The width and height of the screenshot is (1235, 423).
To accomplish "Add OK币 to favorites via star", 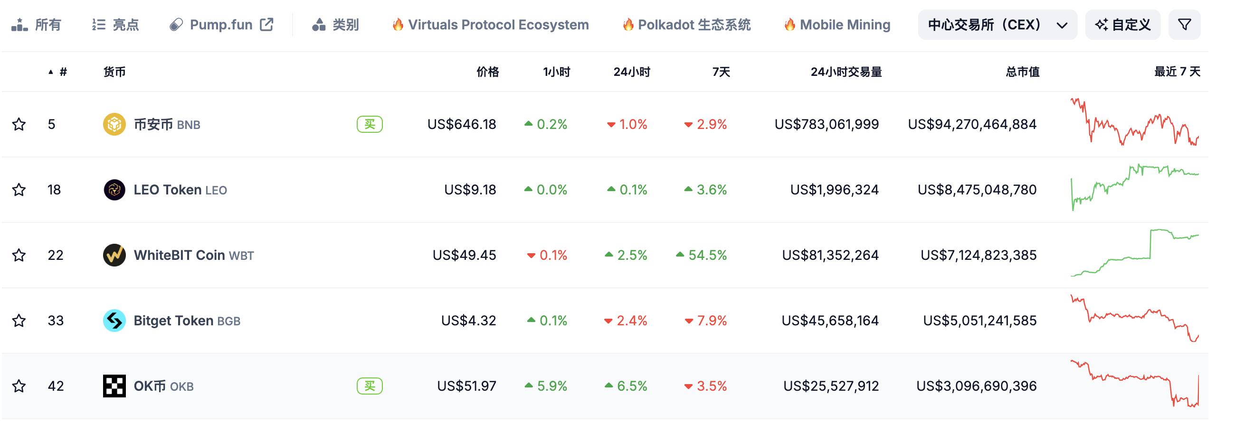I will 19,386.
